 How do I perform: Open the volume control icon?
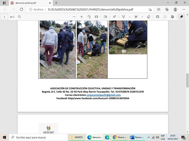[x=157, y=138]
